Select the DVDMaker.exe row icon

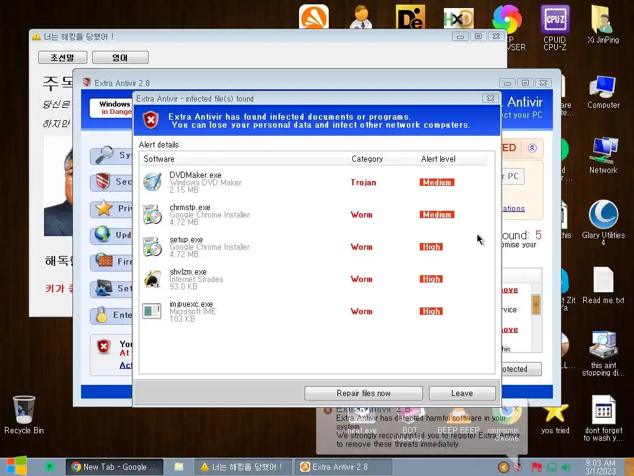(152, 182)
